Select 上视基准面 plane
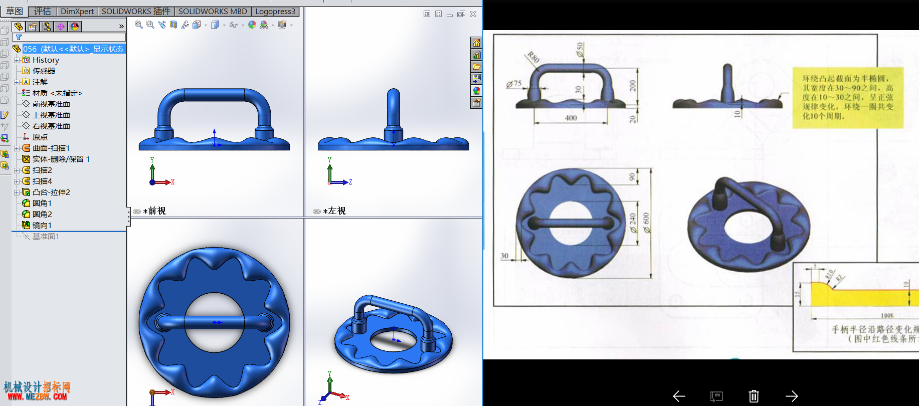The width and height of the screenshot is (919, 406). pyautogui.click(x=51, y=115)
